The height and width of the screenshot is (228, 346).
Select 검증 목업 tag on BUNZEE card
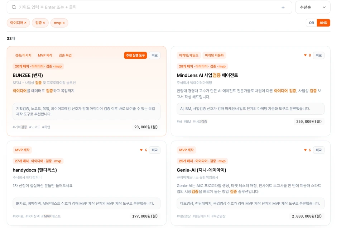point(65,55)
